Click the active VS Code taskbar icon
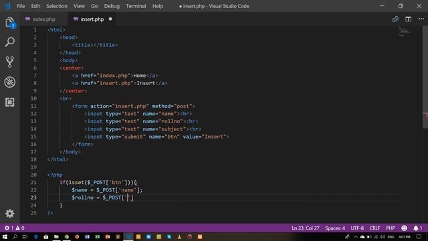 coord(128,237)
